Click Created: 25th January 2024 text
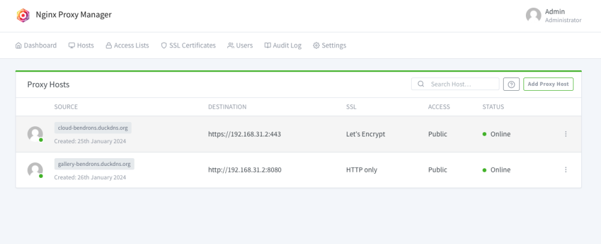This screenshot has width=601, height=244. (90, 141)
